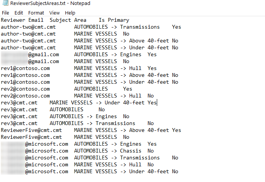Click the Notepad icon in the title bar
Image resolution: width=265 pixels, height=182 pixels.
pos(5,3)
